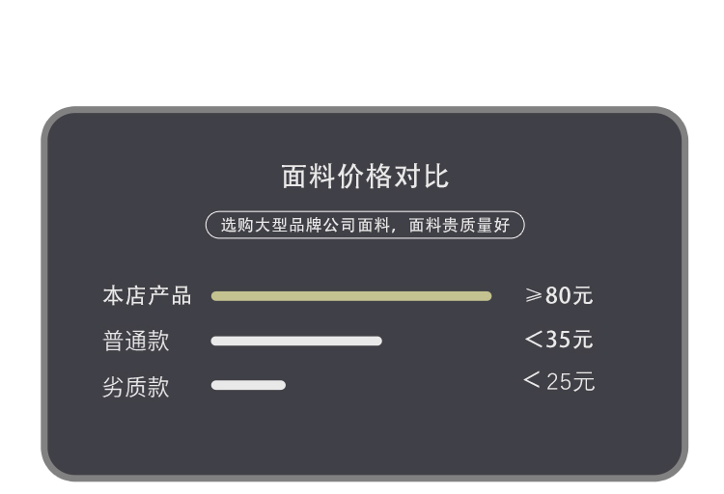This screenshot has height=494, width=724.
Task: Click the < symbol before 25元
Action: click(532, 380)
